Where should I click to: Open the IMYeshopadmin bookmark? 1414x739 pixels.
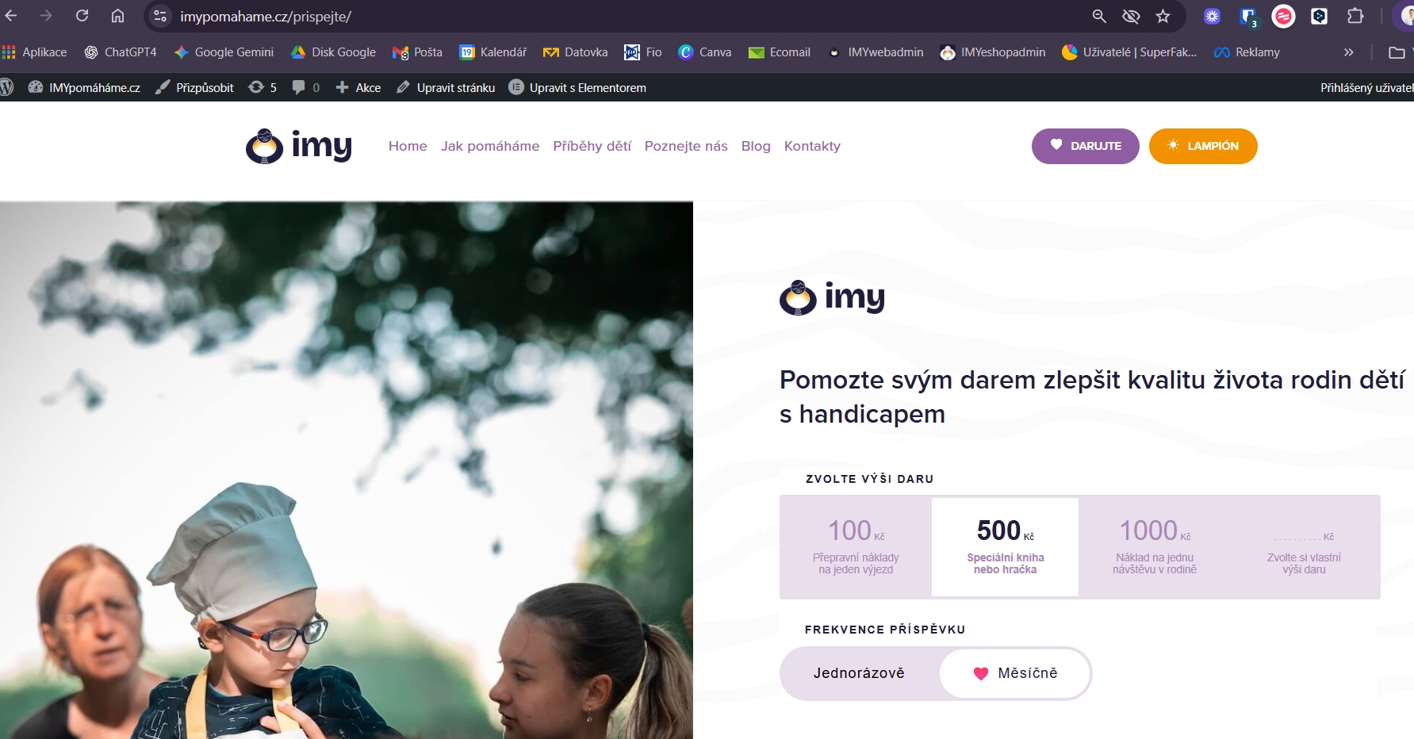pos(993,52)
